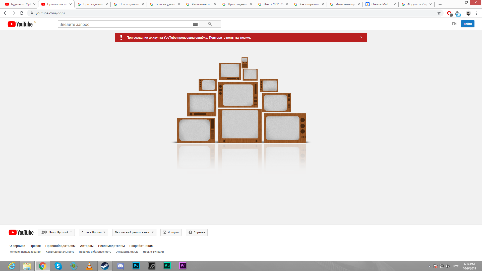Open the on-screen keyboard icon in search
This screenshot has width=482, height=271.
coord(195,24)
